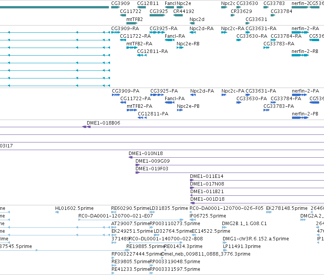Select the Npc2e-RB transcript
This screenshot has width=324, height=275.
pos(180,48)
